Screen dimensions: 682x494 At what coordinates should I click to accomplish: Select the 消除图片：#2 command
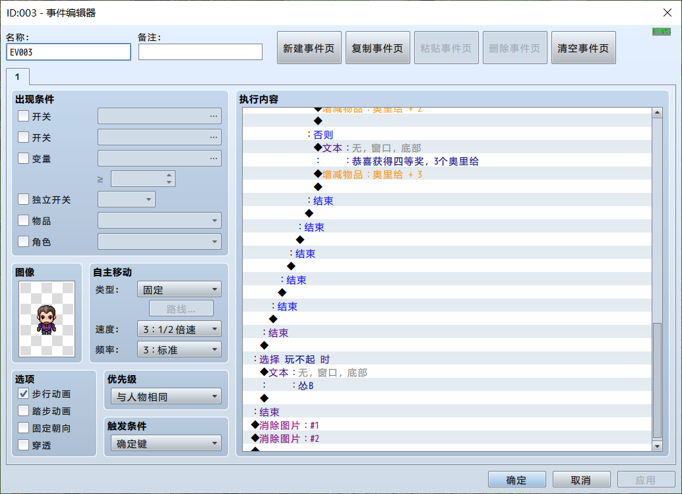point(447,439)
